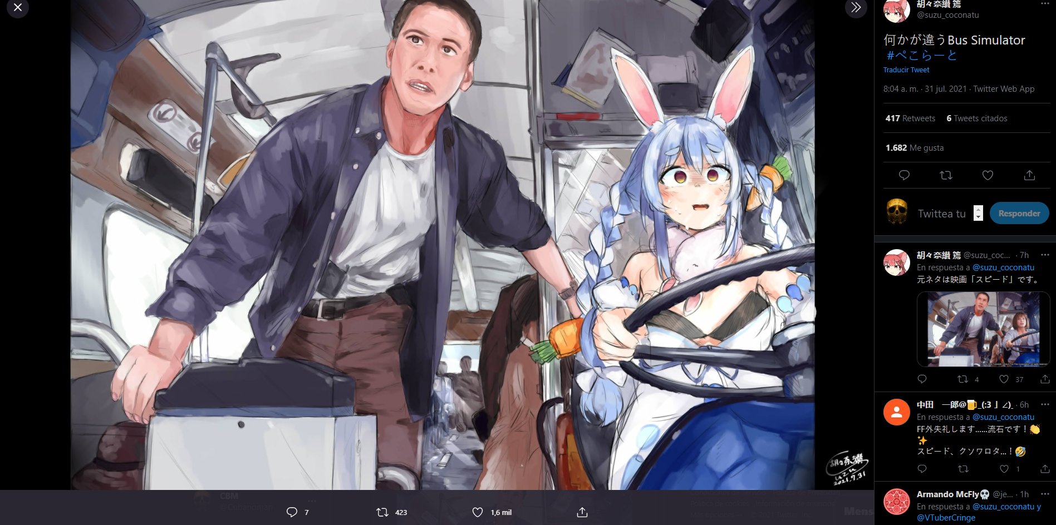Click the artwork image in the viewer
This screenshot has height=525, width=1056.
pos(442,245)
